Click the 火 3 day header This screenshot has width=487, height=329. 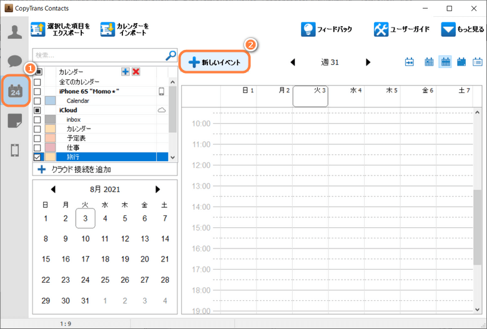click(310, 96)
